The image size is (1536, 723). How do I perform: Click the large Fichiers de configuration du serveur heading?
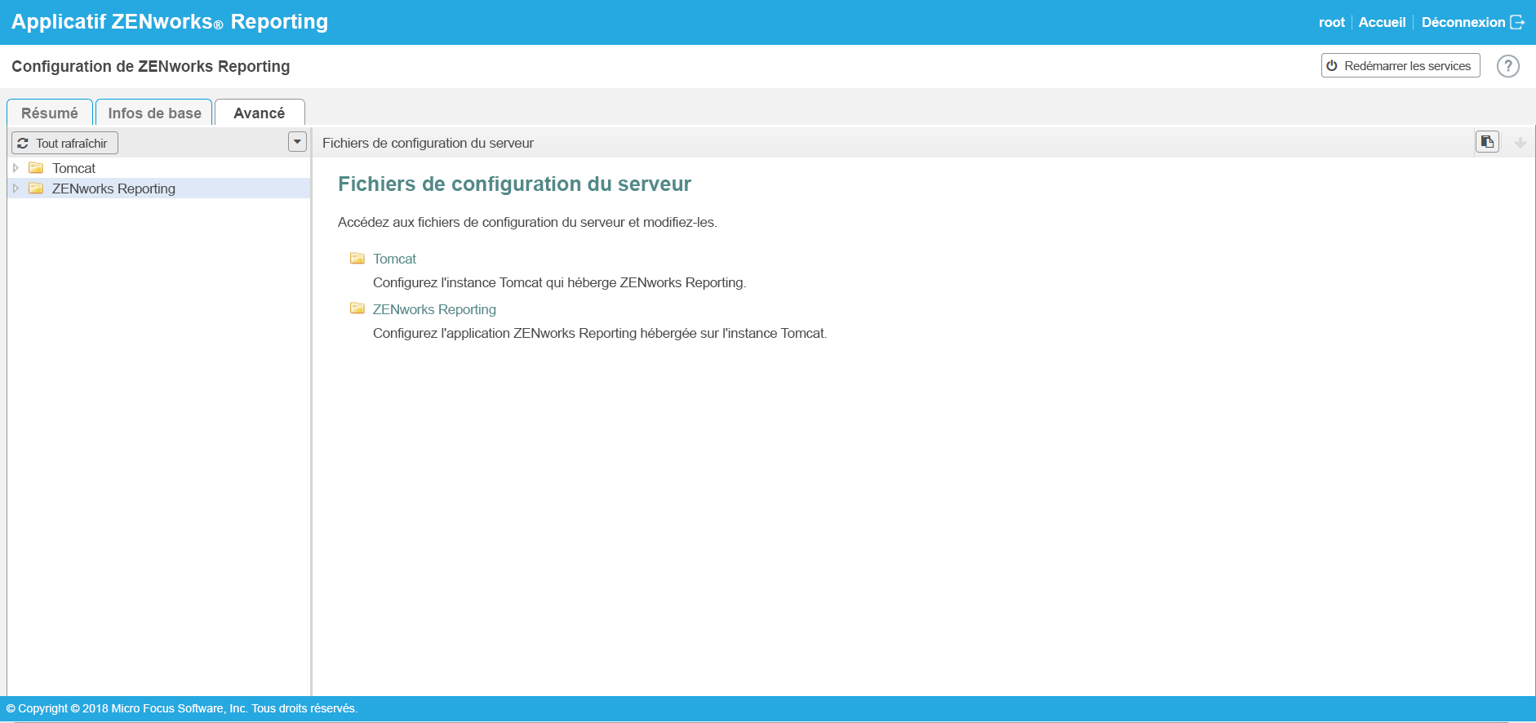click(x=514, y=184)
